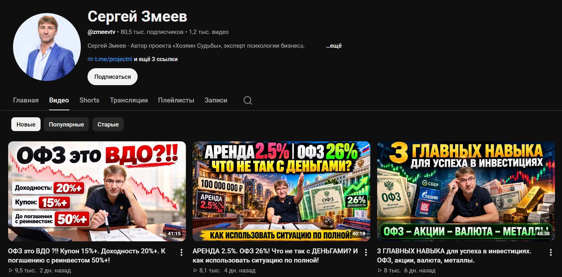The height and width of the screenshot is (277, 562).
Task: Click the 40:18 duration badge
Action: click(359, 234)
